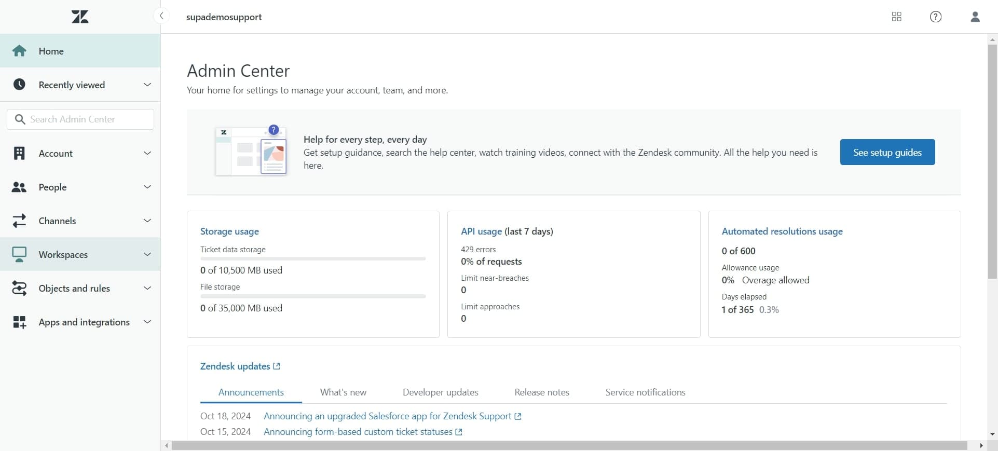Click the Apps and integrations icon
Screen dimensions: 998x451
[x=19, y=322]
